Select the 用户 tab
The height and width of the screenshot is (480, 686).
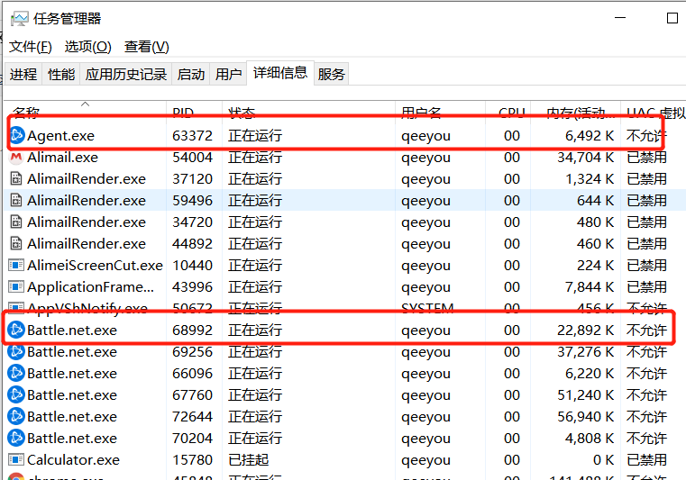228,74
